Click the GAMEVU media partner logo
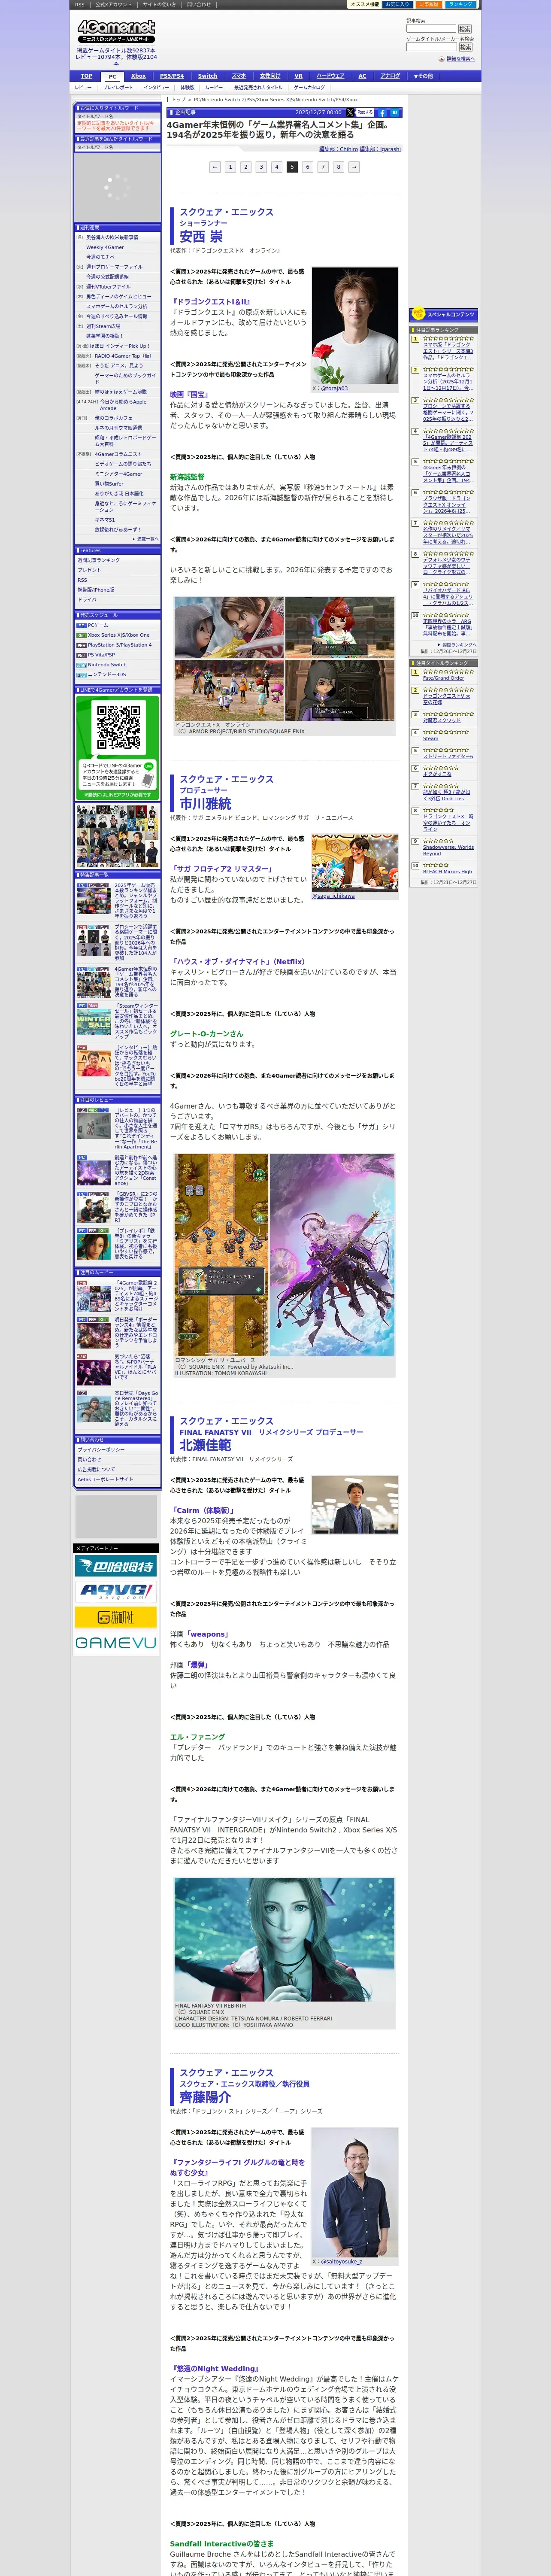The width and height of the screenshot is (551, 2576). 116,1643
